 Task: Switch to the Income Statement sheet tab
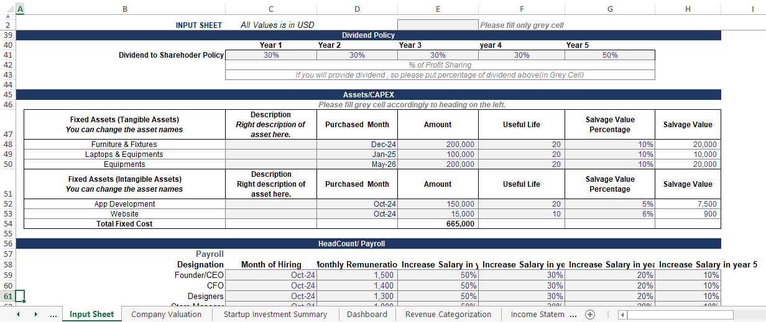pos(537,315)
